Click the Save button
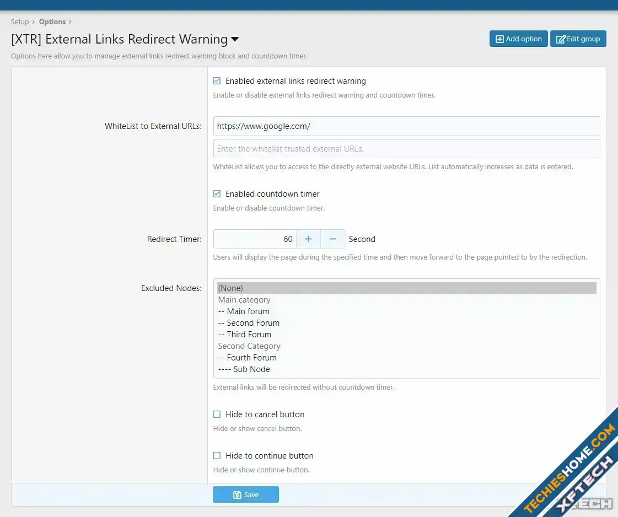The width and height of the screenshot is (618, 517). pyautogui.click(x=245, y=494)
